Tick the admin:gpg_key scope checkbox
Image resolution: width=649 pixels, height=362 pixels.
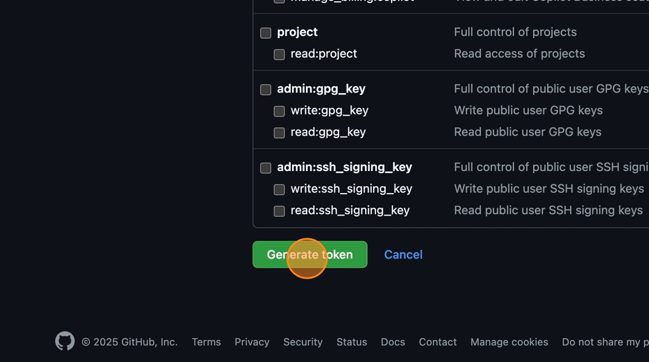(265, 90)
